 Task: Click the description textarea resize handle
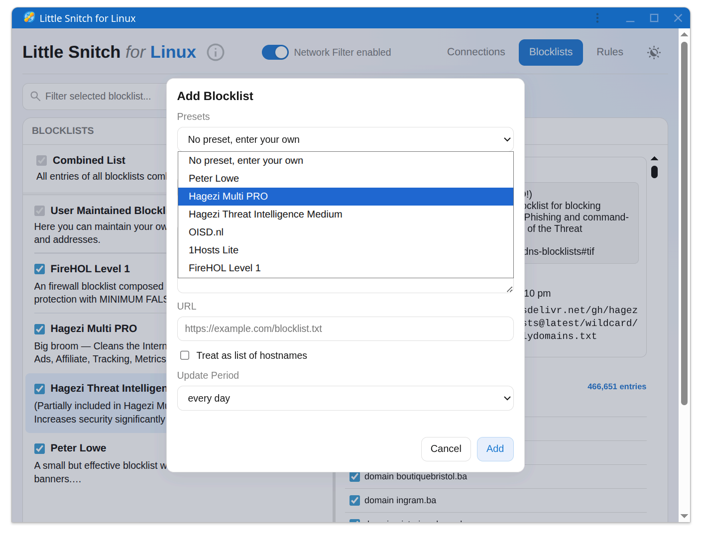(x=509, y=289)
